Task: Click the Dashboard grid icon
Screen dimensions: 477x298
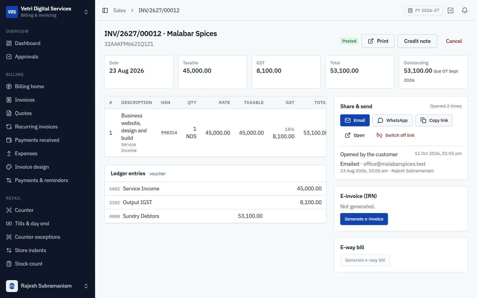Action: coord(9,43)
